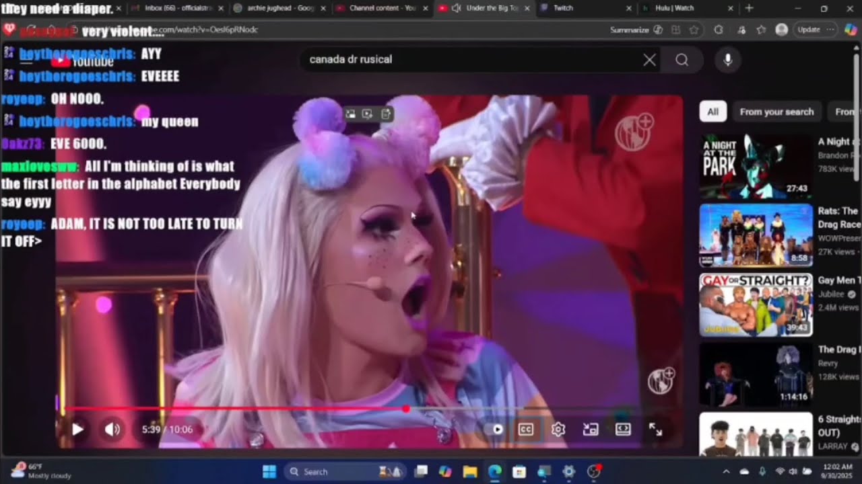Select the 'All' filter chip
The image size is (862, 484).
tap(713, 112)
